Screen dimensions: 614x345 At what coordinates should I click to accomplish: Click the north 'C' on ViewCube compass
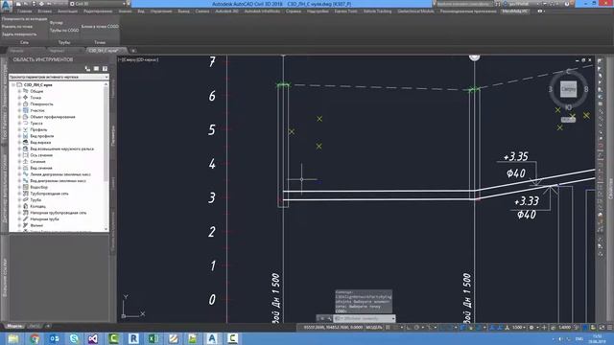[x=569, y=72]
